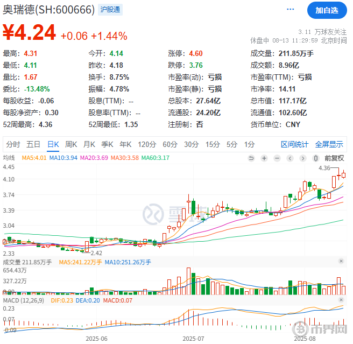353x344 pixels.
Task: Switch chart to 30分 period
Action: pos(192,144)
